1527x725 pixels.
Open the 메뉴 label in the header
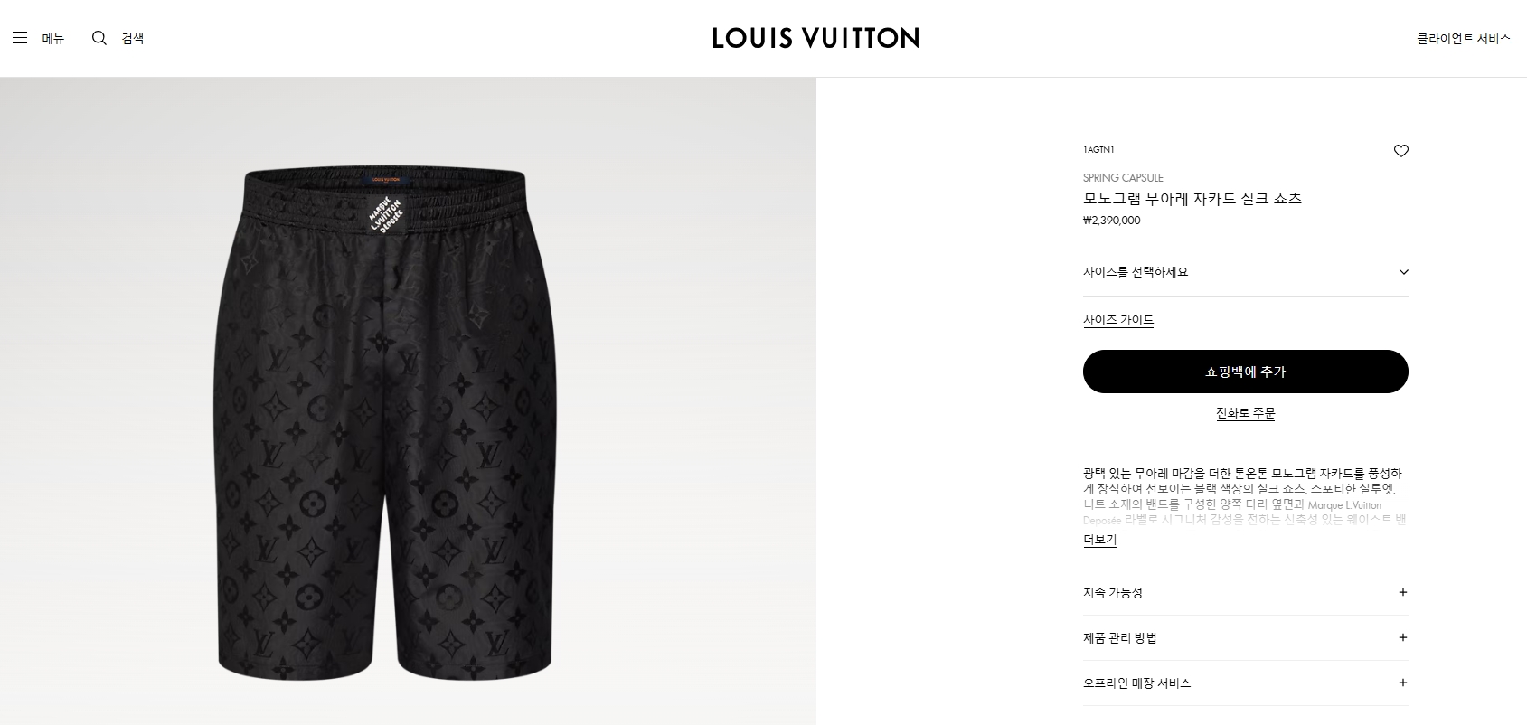point(53,38)
